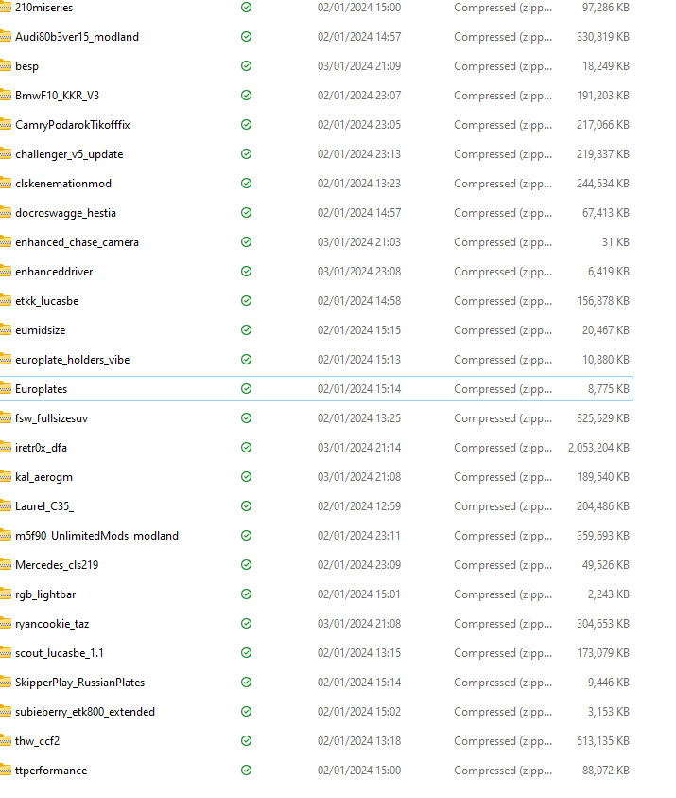Click the green sync checkmark for europlate_holders_vibe

click(247, 360)
